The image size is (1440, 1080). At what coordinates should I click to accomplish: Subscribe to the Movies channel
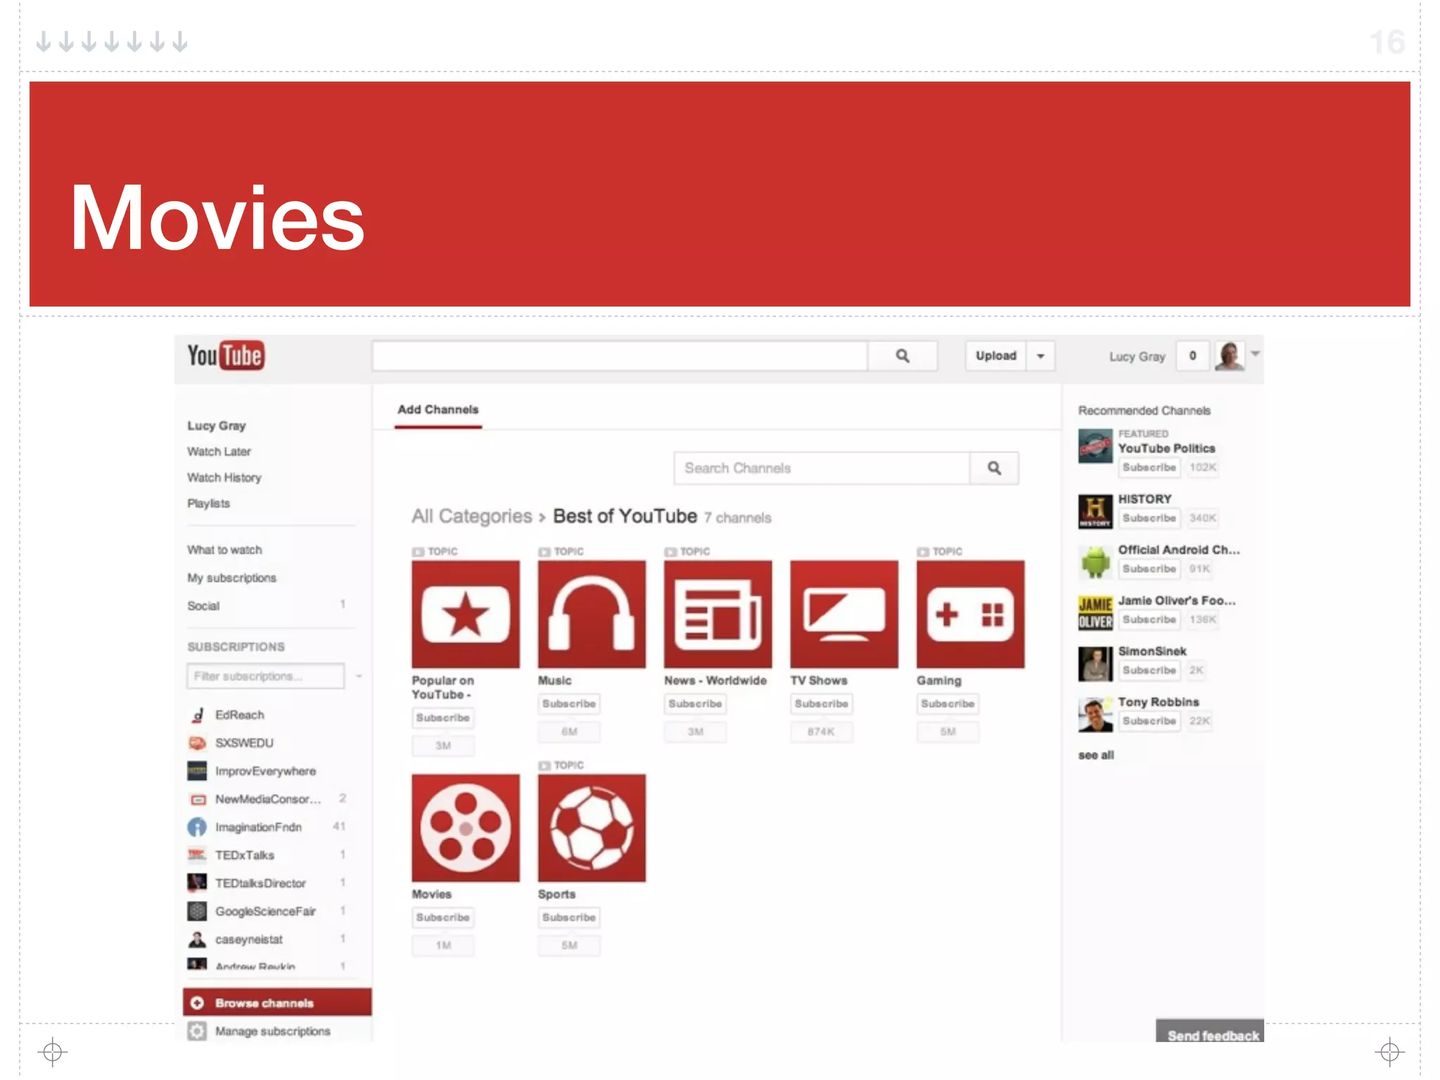(x=442, y=918)
